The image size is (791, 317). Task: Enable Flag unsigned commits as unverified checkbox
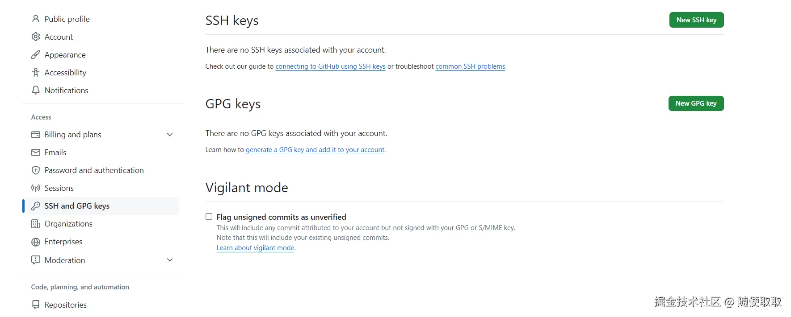pos(209,217)
